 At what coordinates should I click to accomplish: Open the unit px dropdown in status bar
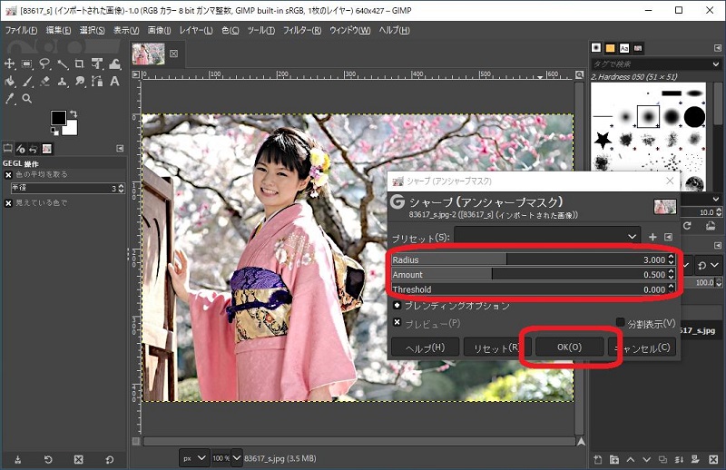194,458
